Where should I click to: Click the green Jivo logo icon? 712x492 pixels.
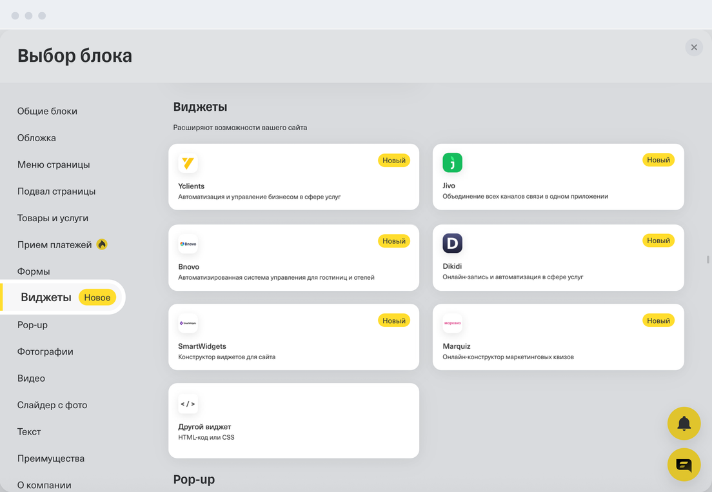coord(452,163)
